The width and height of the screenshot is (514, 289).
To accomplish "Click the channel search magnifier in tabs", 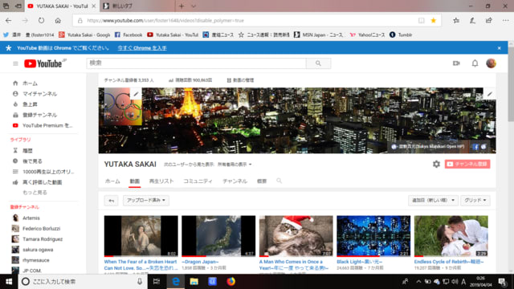I will pyautogui.click(x=279, y=181).
